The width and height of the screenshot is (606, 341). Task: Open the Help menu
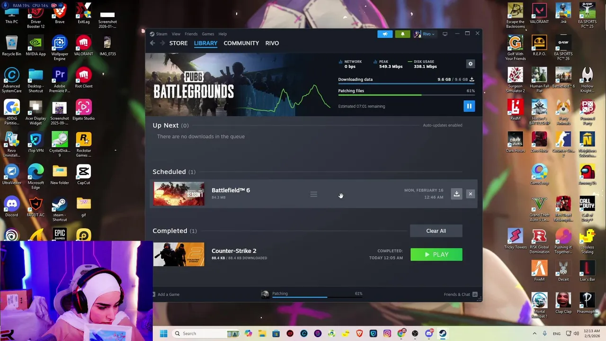(x=223, y=34)
